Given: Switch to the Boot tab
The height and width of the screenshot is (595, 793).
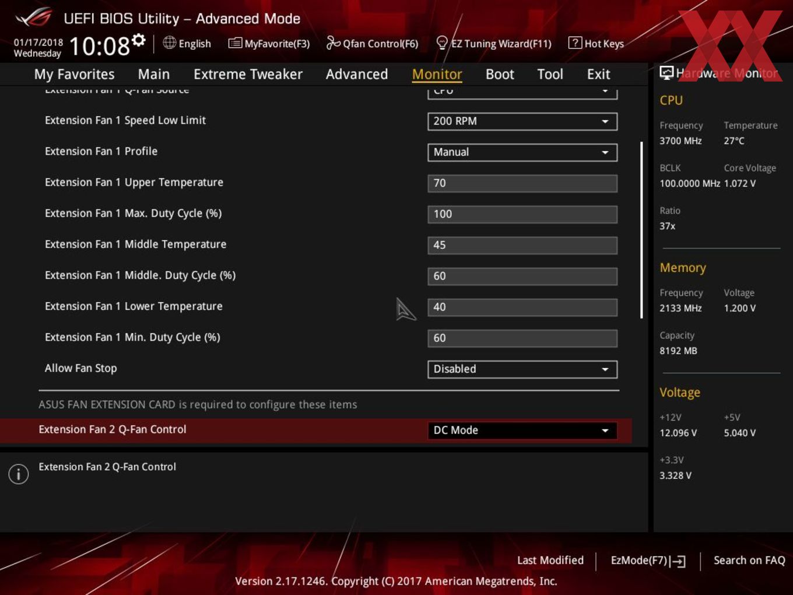Looking at the screenshot, I should pyautogui.click(x=500, y=74).
